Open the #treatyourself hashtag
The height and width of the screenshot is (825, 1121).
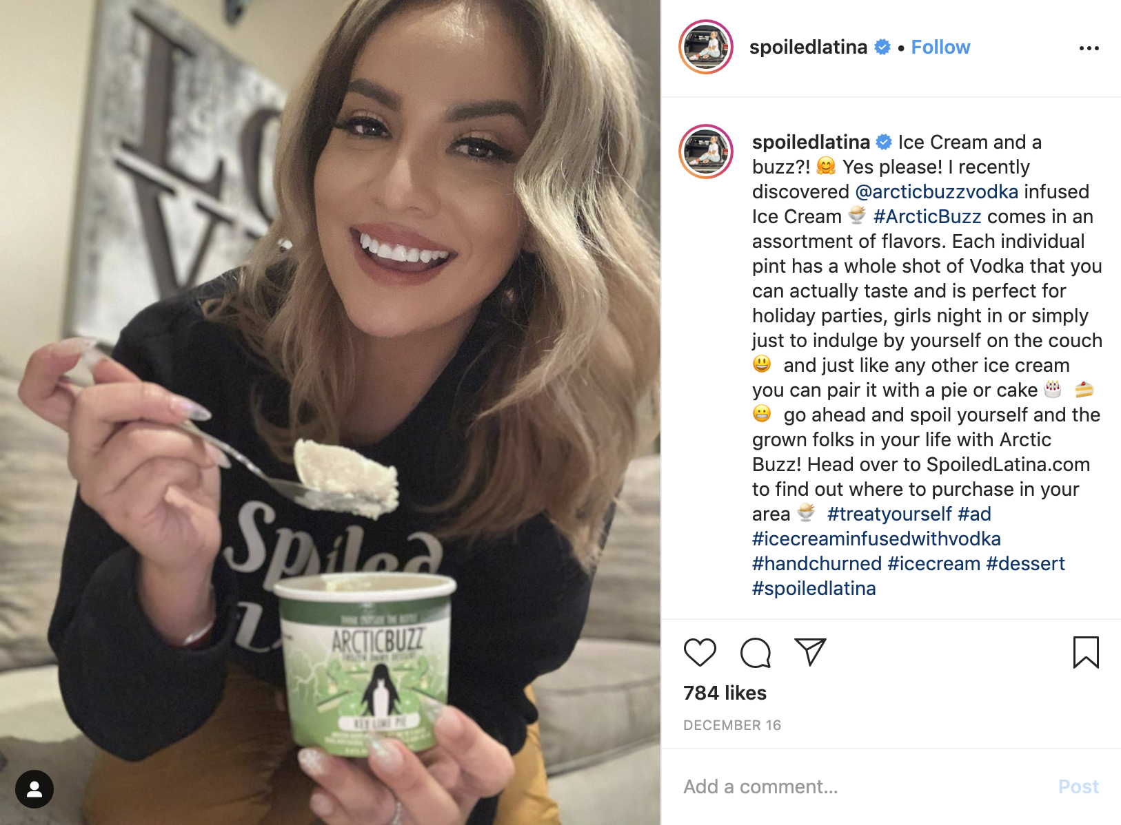tap(889, 514)
